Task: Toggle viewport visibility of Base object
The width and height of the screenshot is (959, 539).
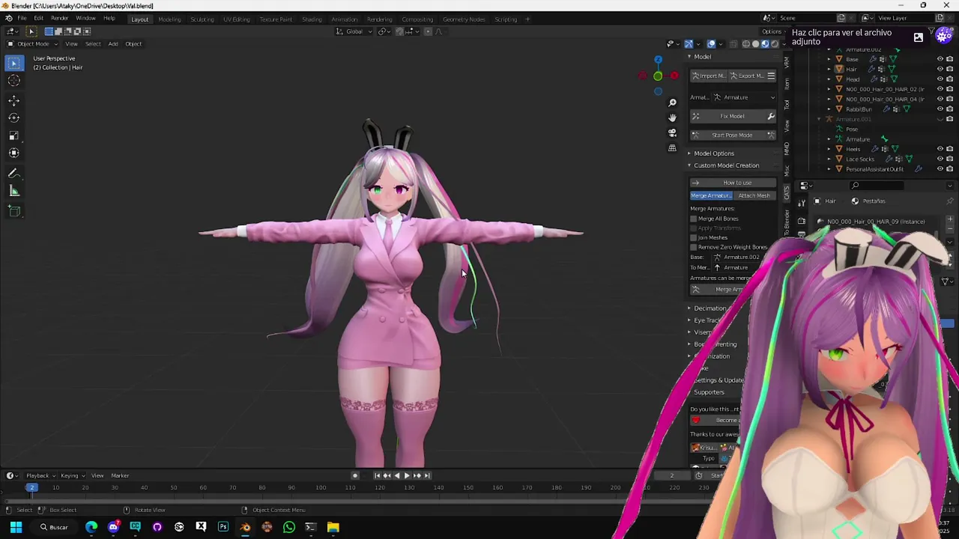Action: point(940,59)
